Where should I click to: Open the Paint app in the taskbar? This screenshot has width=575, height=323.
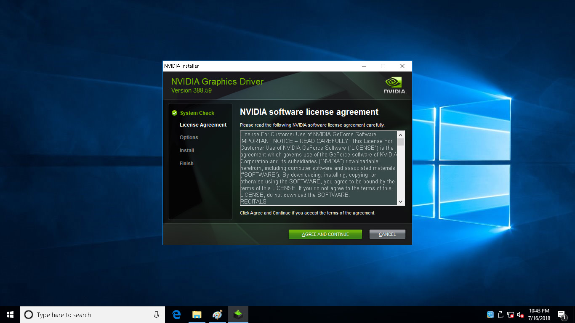217,315
